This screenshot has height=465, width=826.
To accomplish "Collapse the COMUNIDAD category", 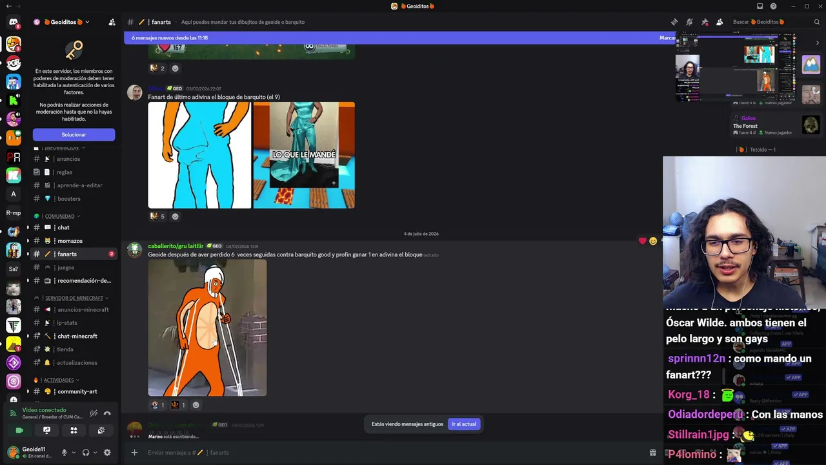I will coord(62,216).
